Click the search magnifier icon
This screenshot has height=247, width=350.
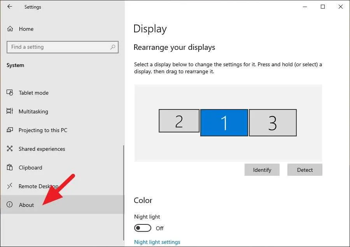113,47
